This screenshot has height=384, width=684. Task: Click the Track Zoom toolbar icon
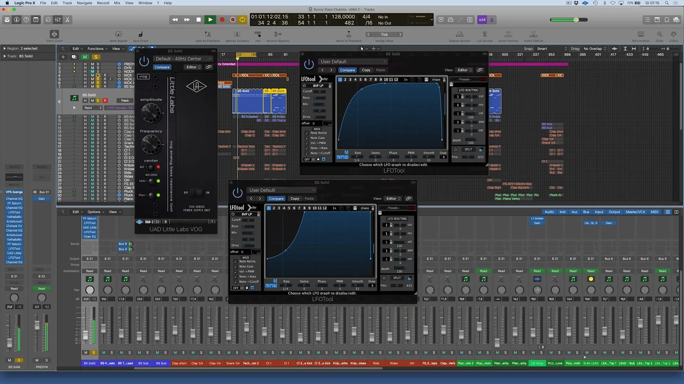(54, 34)
